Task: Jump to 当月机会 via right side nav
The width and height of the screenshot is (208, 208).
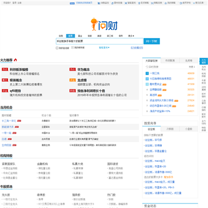Action: coord(203,68)
